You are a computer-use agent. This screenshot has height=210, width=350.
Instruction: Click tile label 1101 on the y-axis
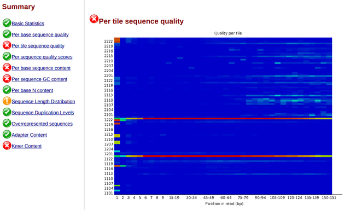[x=108, y=193]
